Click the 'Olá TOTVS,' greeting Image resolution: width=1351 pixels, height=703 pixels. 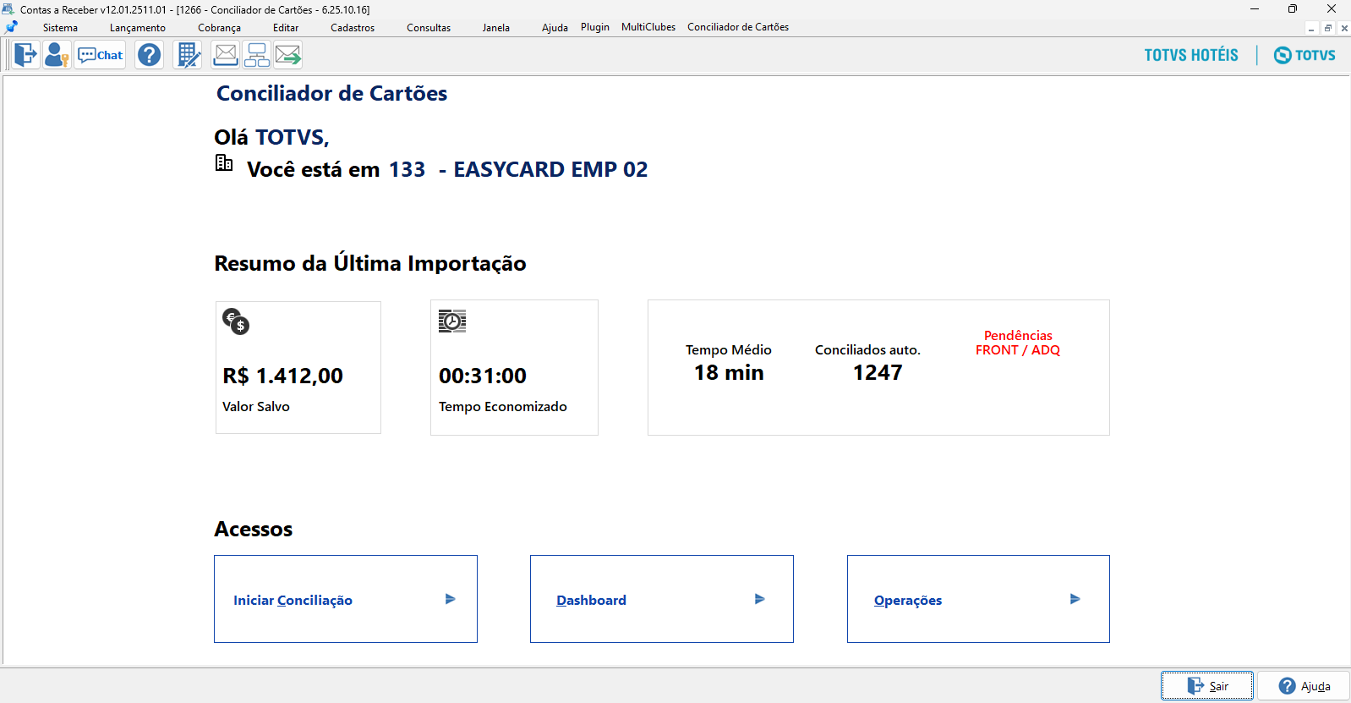pyautogui.click(x=271, y=137)
